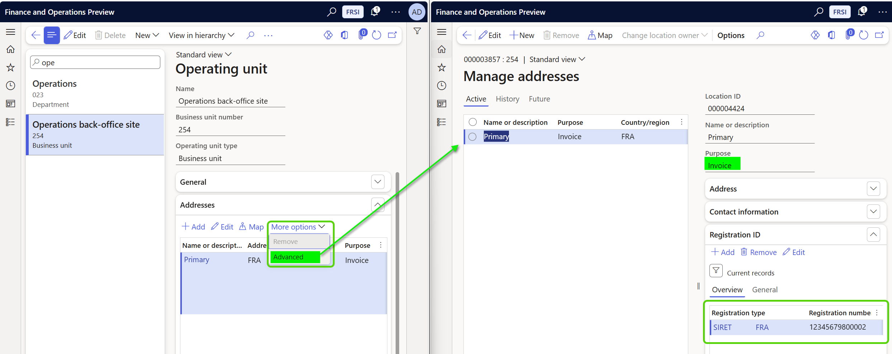892x354 pixels.
Task: Collapse the Registration ID fasttab
Action: coord(873,235)
